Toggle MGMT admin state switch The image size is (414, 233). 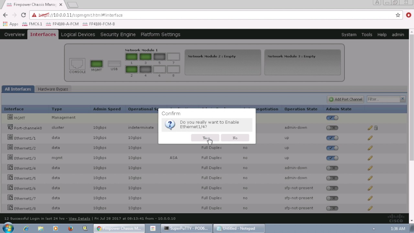click(332, 118)
